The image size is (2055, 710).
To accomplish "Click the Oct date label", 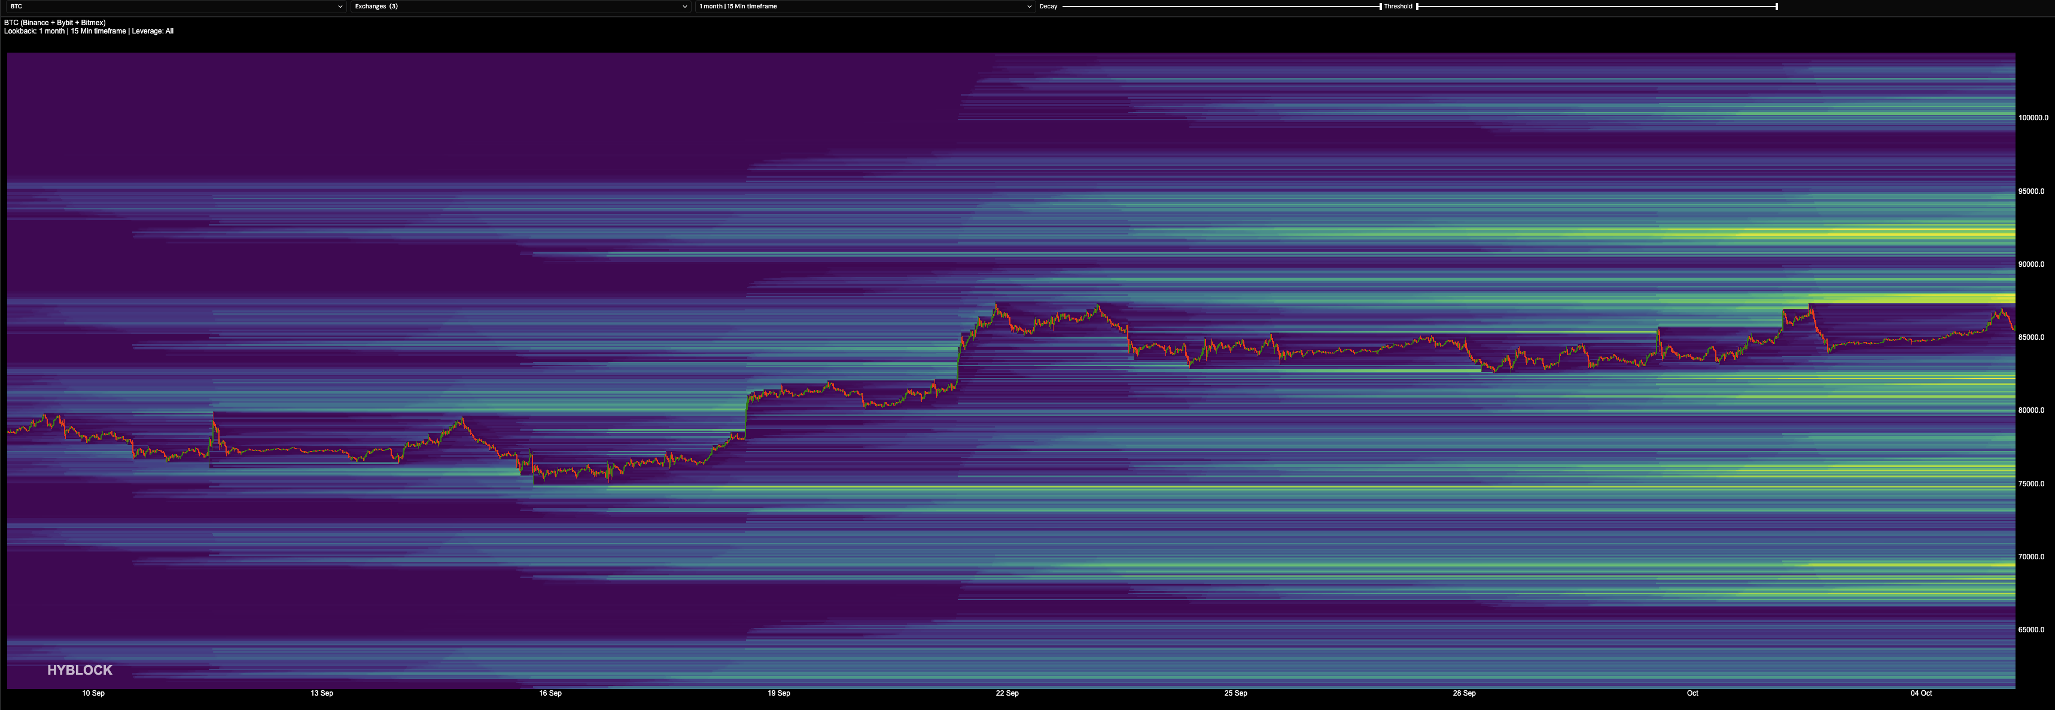I will [x=1693, y=693].
